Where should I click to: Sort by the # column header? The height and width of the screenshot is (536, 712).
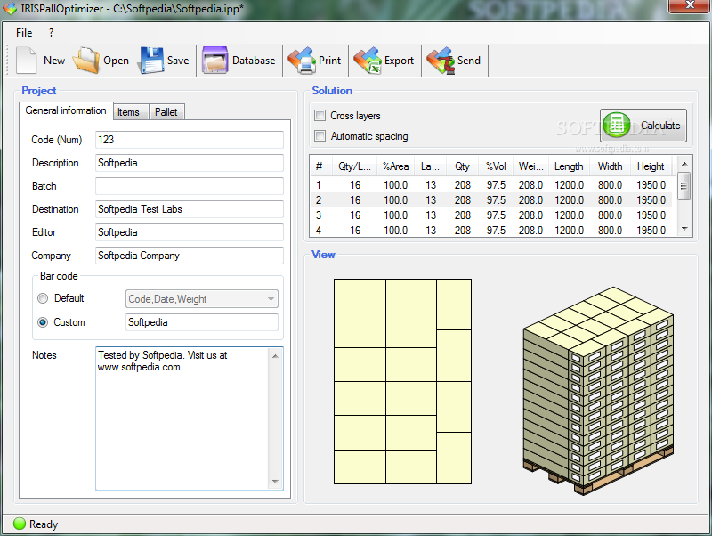pyautogui.click(x=321, y=166)
